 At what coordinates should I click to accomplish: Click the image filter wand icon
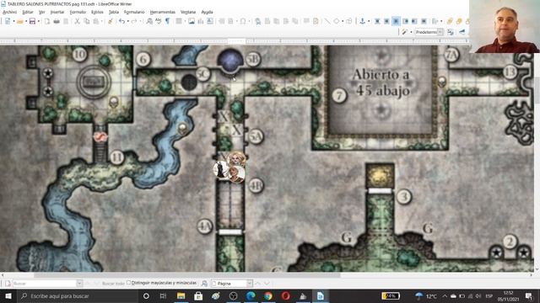click(x=405, y=32)
